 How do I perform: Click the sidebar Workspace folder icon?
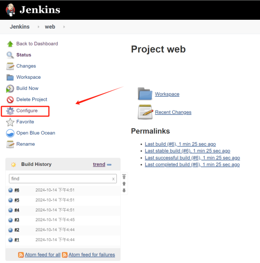[x=10, y=77]
